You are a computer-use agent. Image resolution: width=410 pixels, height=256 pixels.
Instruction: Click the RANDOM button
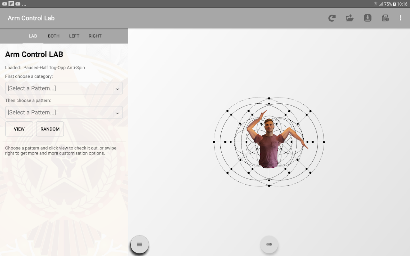tap(50, 129)
